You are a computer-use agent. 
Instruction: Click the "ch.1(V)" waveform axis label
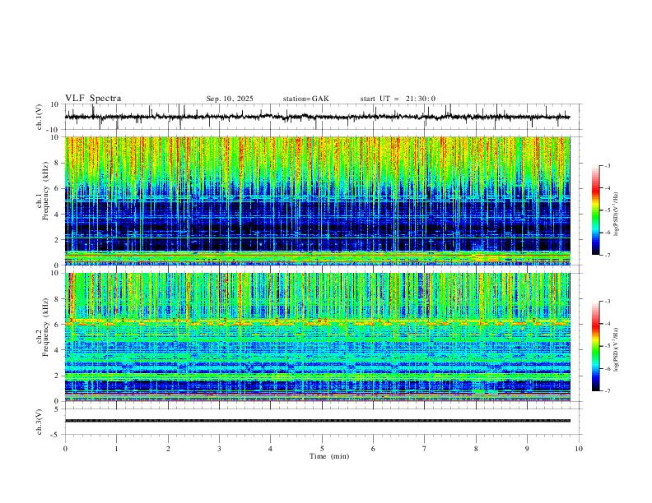coord(40,117)
